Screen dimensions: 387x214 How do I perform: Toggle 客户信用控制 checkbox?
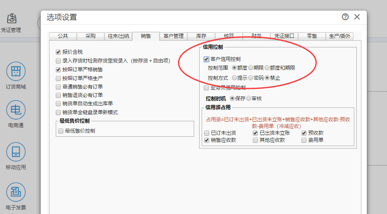(x=206, y=60)
